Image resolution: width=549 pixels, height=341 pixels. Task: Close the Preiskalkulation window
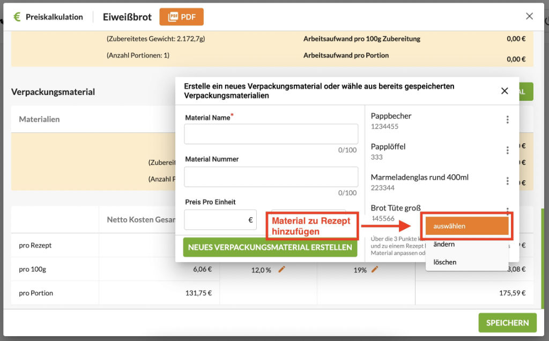(x=529, y=16)
